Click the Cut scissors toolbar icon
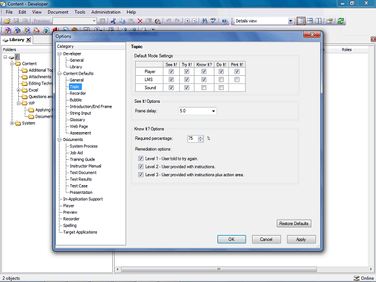 click(x=113, y=21)
